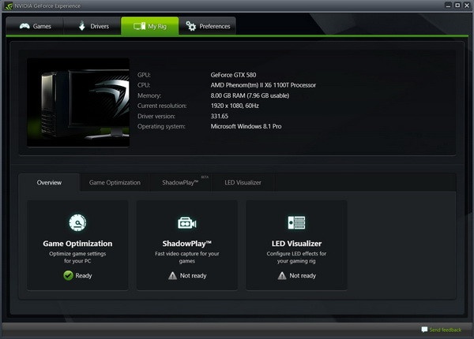Image resolution: width=474 pixels, height=339 pixels.
Task: Click the monitor icon on My Rig tab
Action: pyautogui.click(x=139, y=26)
